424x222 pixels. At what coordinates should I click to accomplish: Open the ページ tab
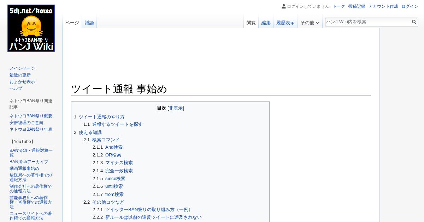[72, 23]
